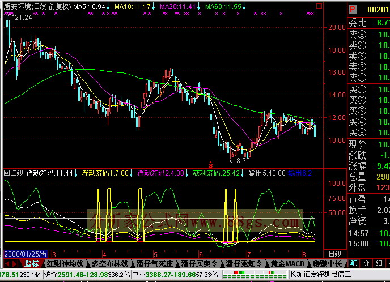Click the 外盘 row
Image resolution: width=390 pixels, height=282 pixels.
pos(369,187)
